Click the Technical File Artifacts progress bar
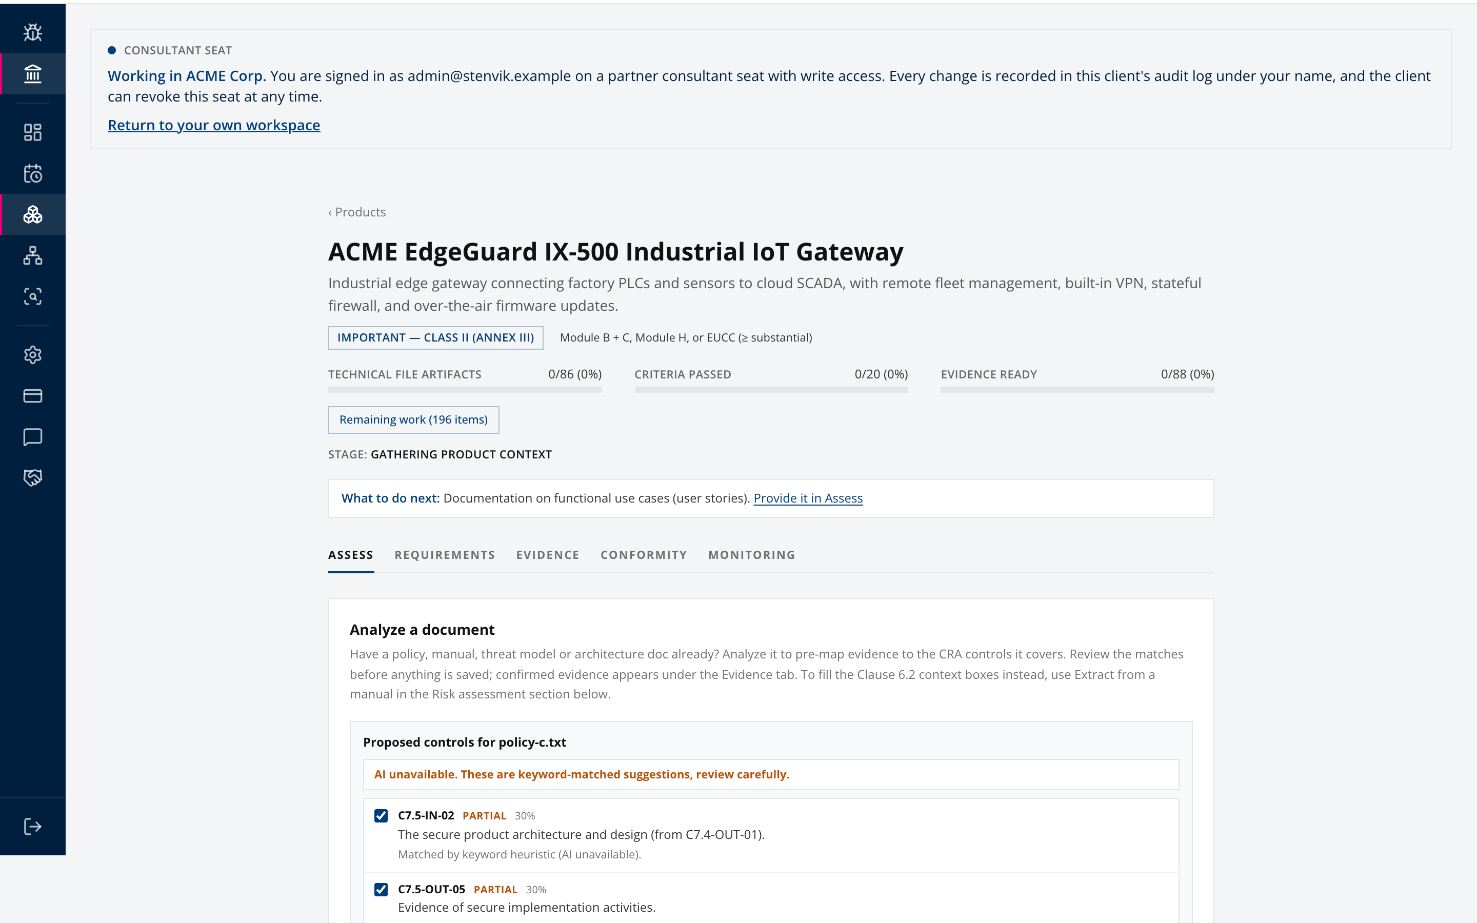Viewport: 1477px width, 923px height. pyautogui.click(x=465, y=390)
